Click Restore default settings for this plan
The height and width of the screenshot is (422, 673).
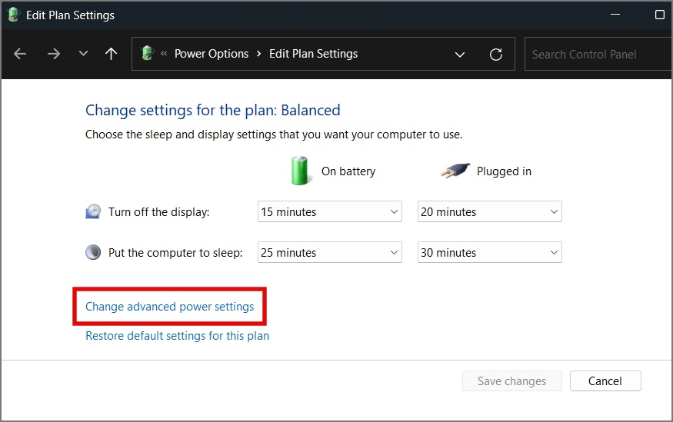177,336
